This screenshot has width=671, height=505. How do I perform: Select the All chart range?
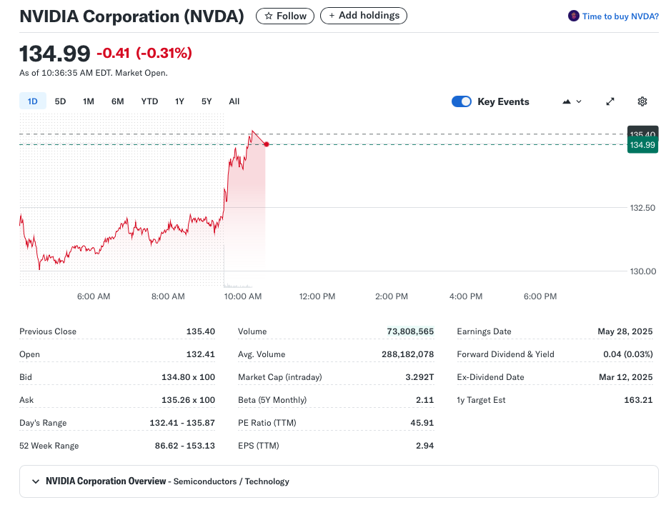pos(234,101)
